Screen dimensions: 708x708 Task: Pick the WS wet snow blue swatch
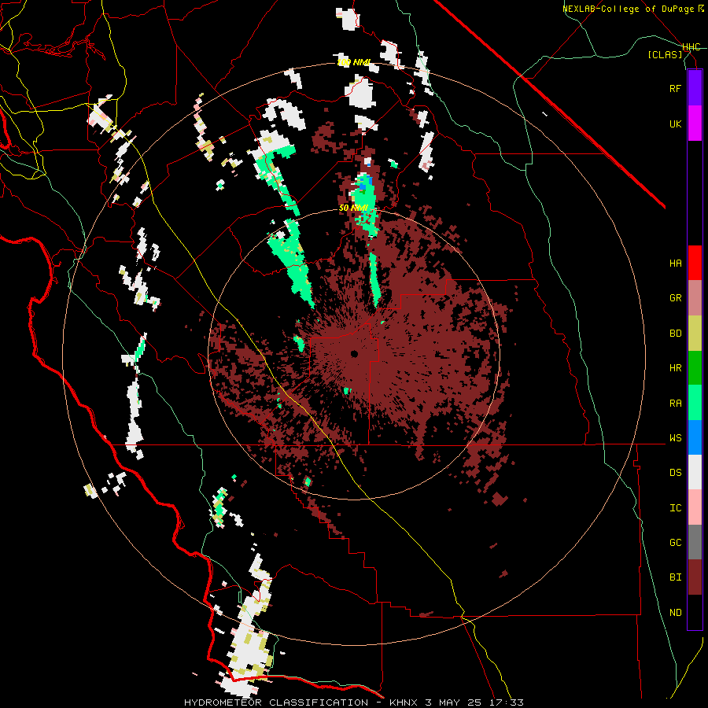pos(695,437)
